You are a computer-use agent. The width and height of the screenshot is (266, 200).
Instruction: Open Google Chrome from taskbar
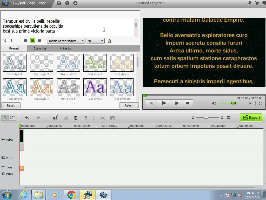pos(71,195)
